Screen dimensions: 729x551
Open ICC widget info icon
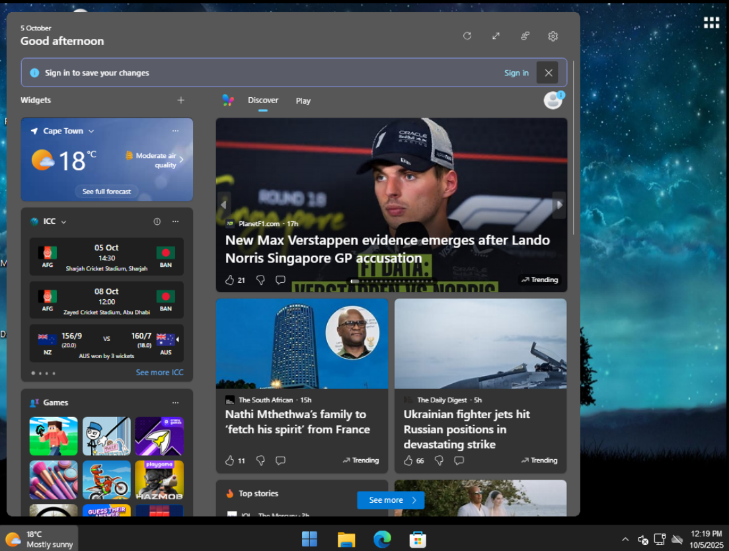[157, 221]
